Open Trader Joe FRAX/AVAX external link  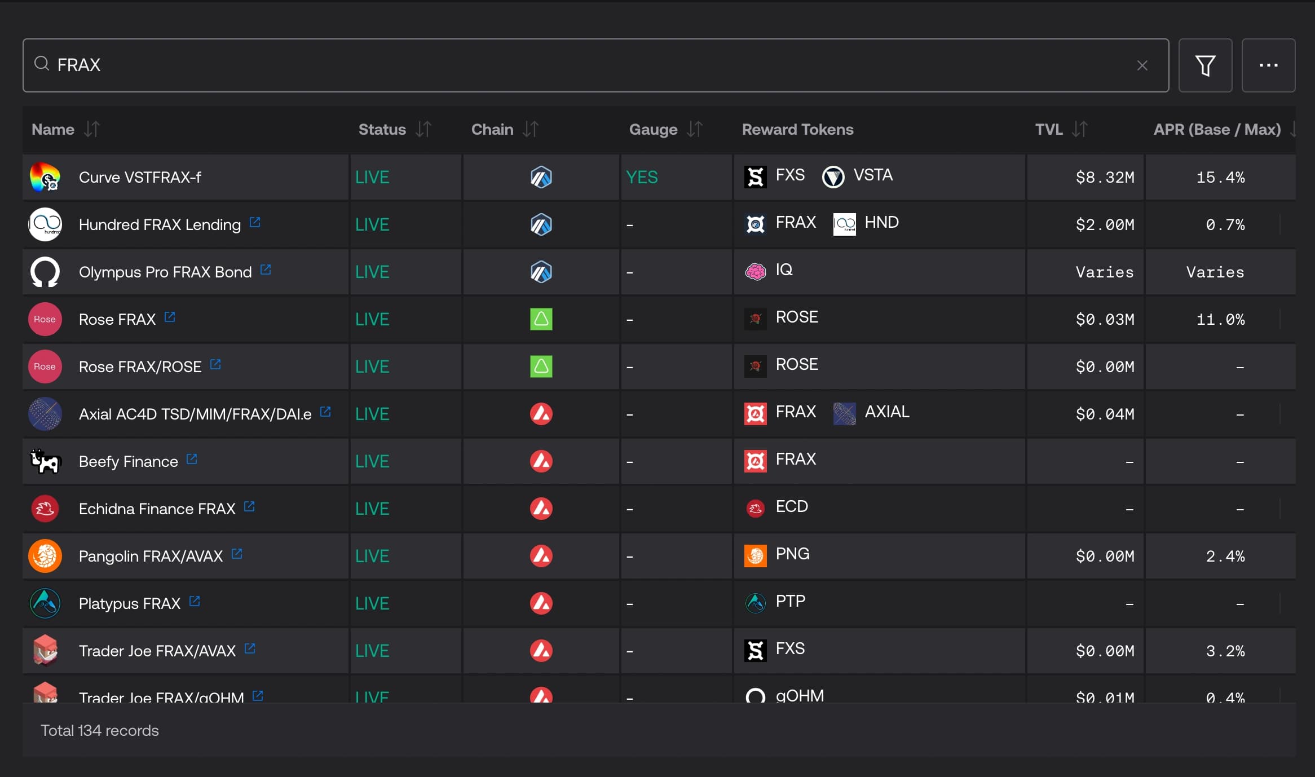point(250,648)
